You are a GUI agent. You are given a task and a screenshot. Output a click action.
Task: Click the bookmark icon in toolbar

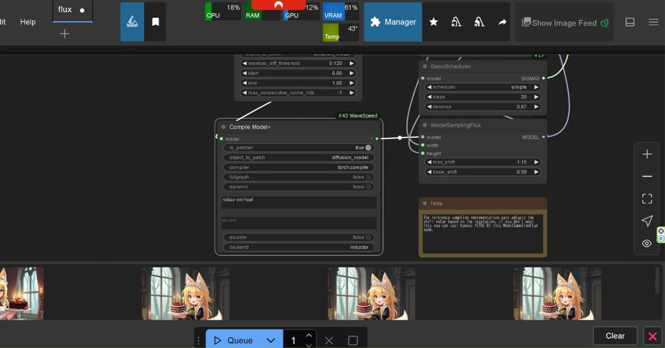pyautogui.click(x=155, y=22)
